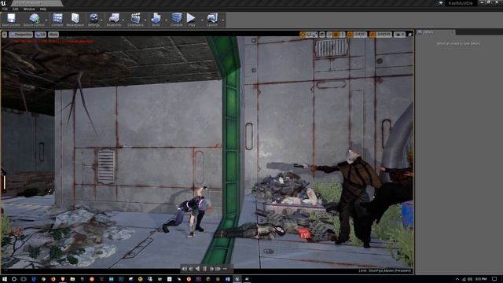Expand Cinematics dropdown arrow

[145, 20]
